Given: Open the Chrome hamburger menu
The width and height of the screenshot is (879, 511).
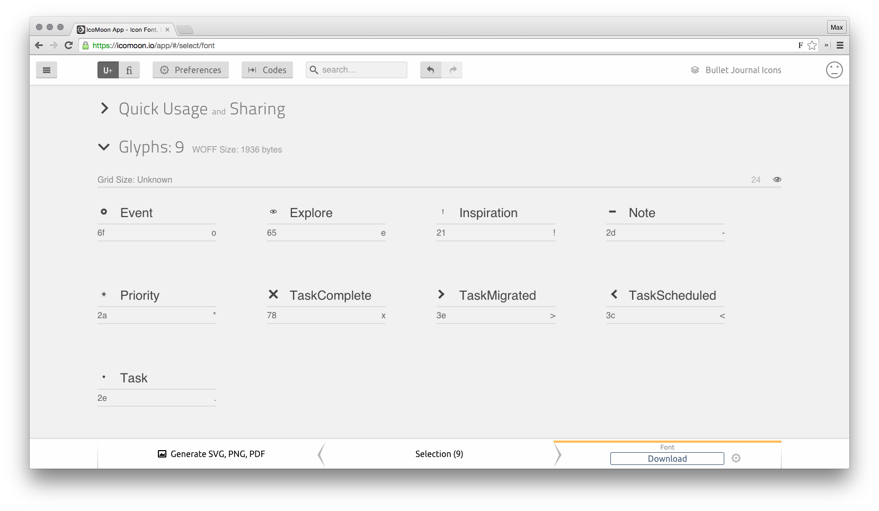Looking at the screenshot, I should (x=840, y=46).
